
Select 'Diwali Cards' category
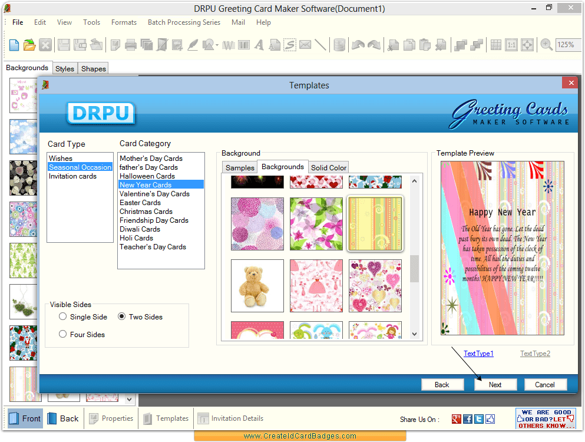pyautogui.click(x=140, y=229)
